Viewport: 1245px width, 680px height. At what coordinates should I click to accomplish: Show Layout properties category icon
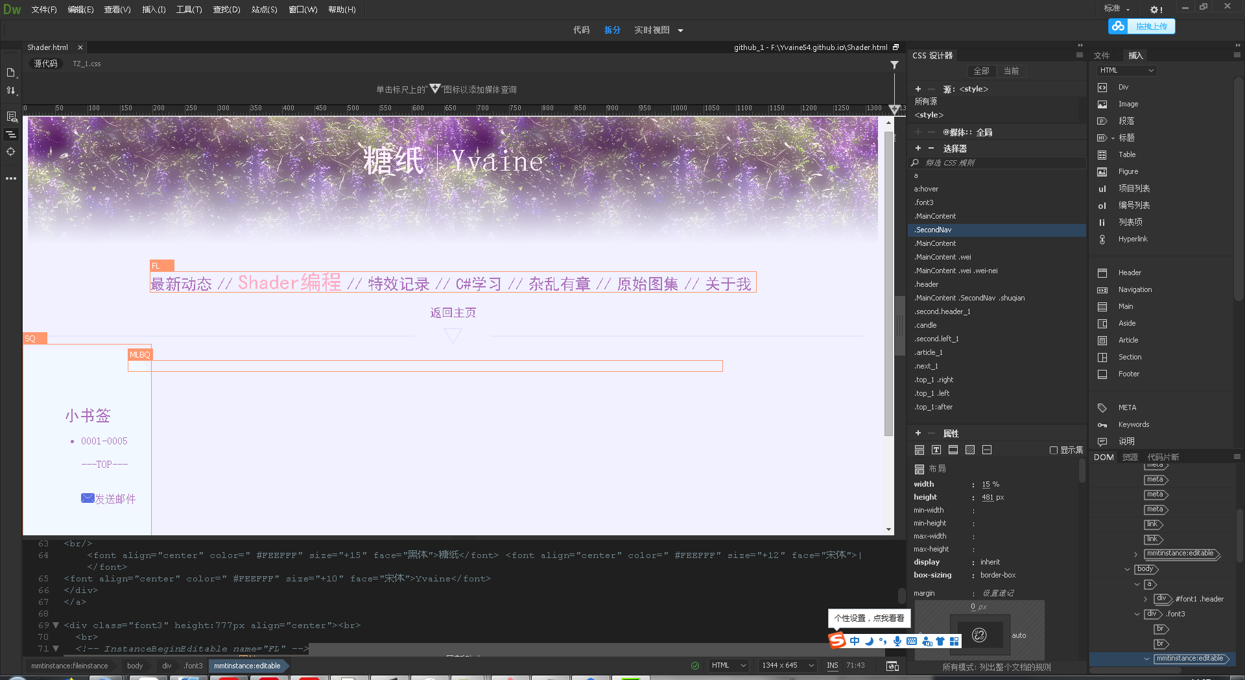tap(919, 450)
